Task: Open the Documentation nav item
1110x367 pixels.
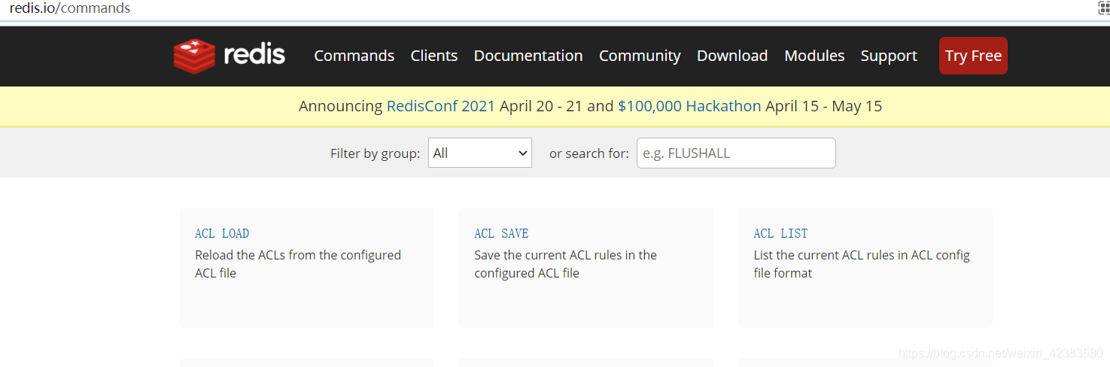Action: [x=528, y=56]
